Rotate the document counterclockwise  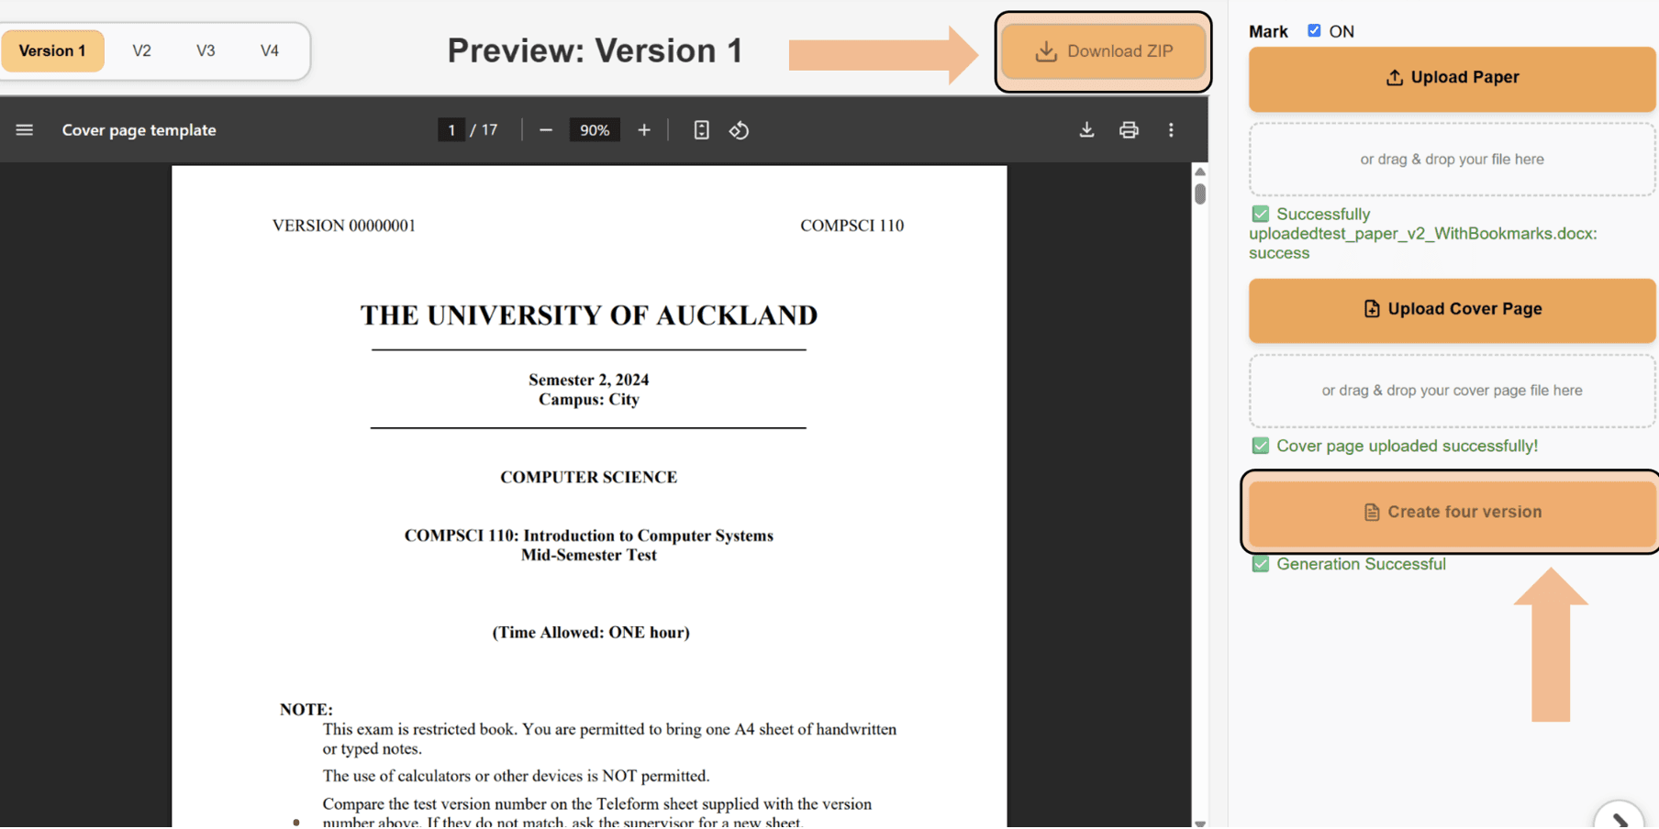740,130
